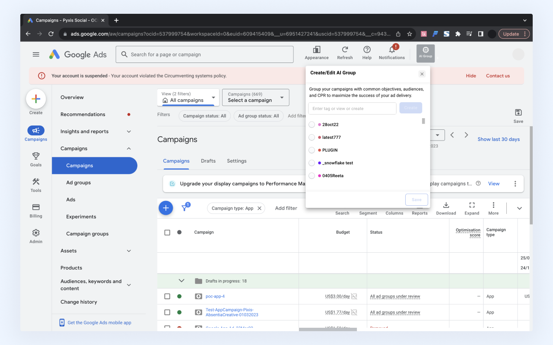This screenshot has width=553, height=345.
Task: Expand the Assets nav section
Action: pos(129,251)
